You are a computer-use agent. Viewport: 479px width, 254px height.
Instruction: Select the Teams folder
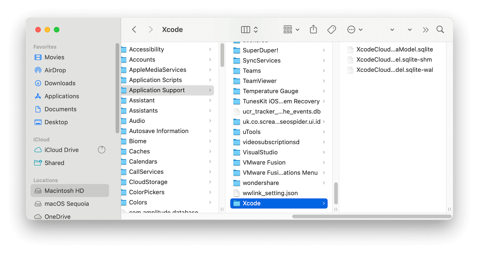(x=279, y=71)
